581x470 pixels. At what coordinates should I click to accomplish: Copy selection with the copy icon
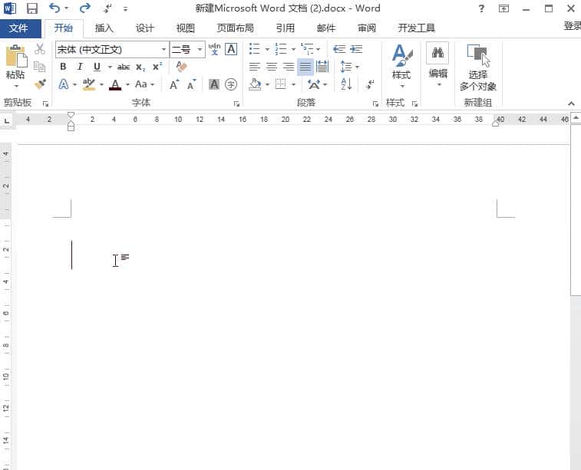[x=40, y=67]
